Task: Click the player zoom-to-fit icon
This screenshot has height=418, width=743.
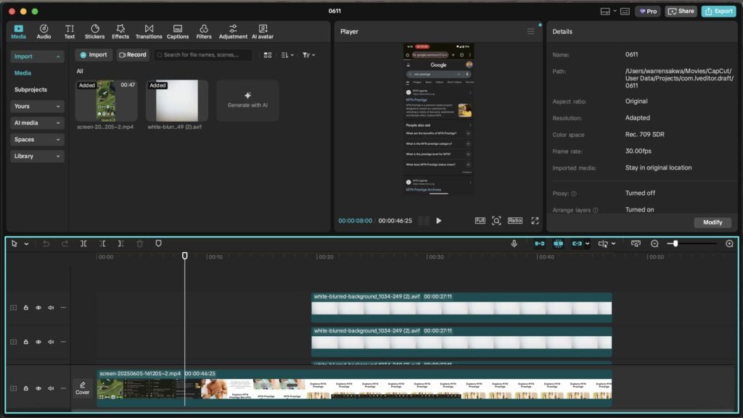Action: click(x=496, y=221)
